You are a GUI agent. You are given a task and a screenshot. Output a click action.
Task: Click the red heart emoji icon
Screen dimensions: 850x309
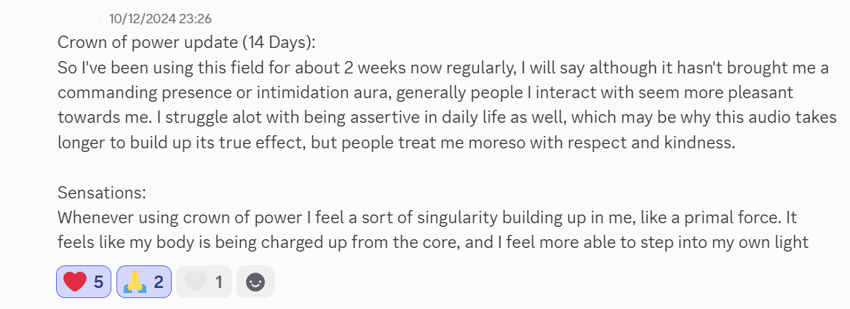[x=75, y=282]
